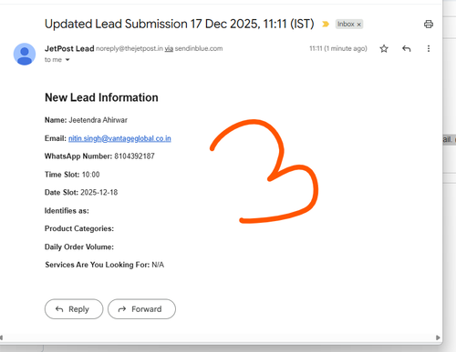Viewport: 456px width, 352px height.
Task: Click the 'sendinblue.com' via domain text
Action: [199, 48]
